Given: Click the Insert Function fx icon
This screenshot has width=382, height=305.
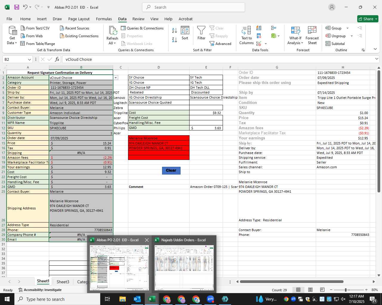Looking at the screenshot, I should pos(57,59).
